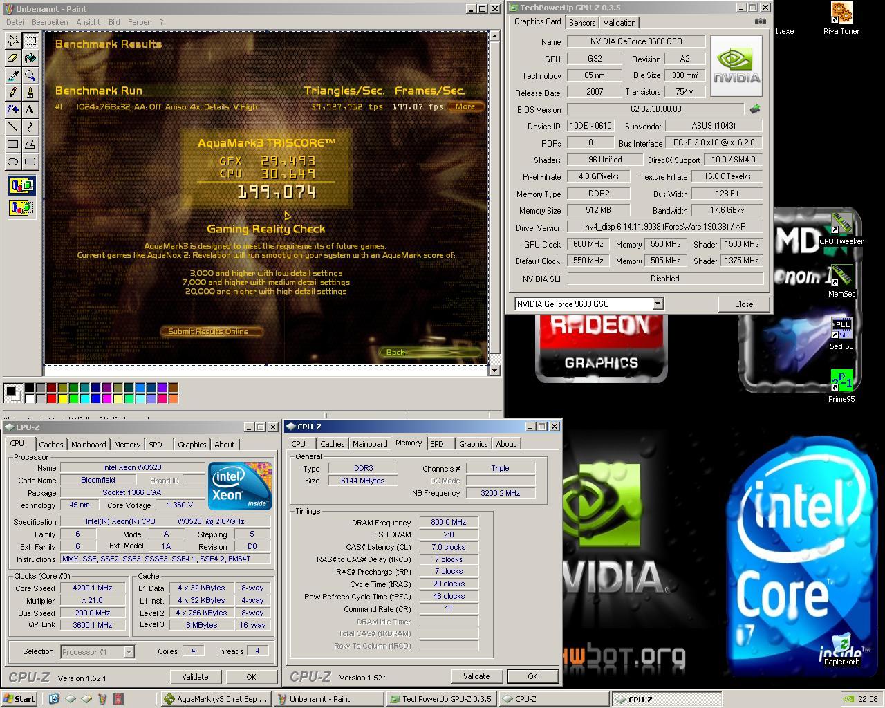Click Validate in left CPU-Z window

point(195,677)
